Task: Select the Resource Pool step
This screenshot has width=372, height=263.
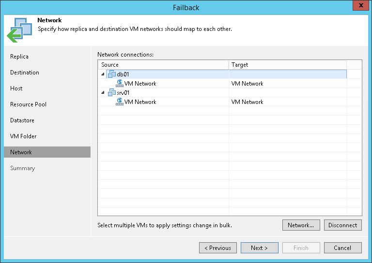Action: (28, 104)
